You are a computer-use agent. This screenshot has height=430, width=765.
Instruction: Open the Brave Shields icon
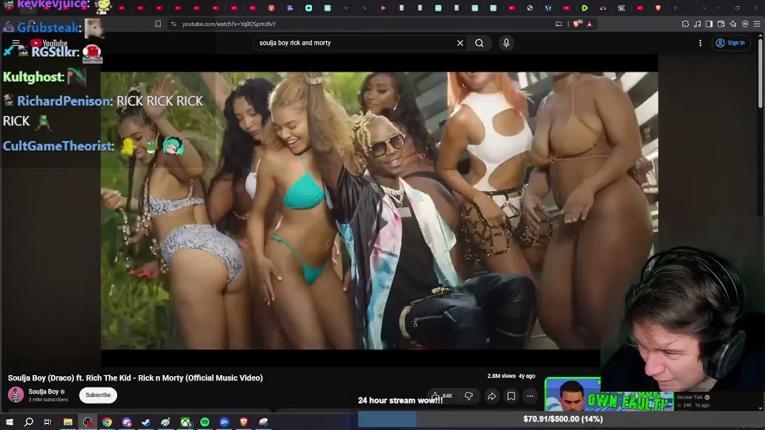pyautogui.click(x=577, y=24)
